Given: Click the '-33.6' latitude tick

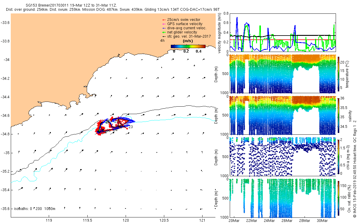Looking at the screenshot, I should click(5, 23).
